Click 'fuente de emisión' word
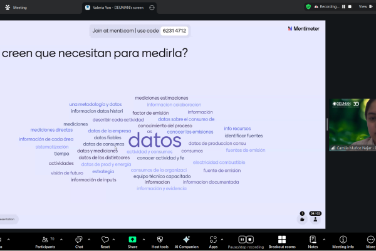Screen dimensions: 376x251 click(222, 171)
